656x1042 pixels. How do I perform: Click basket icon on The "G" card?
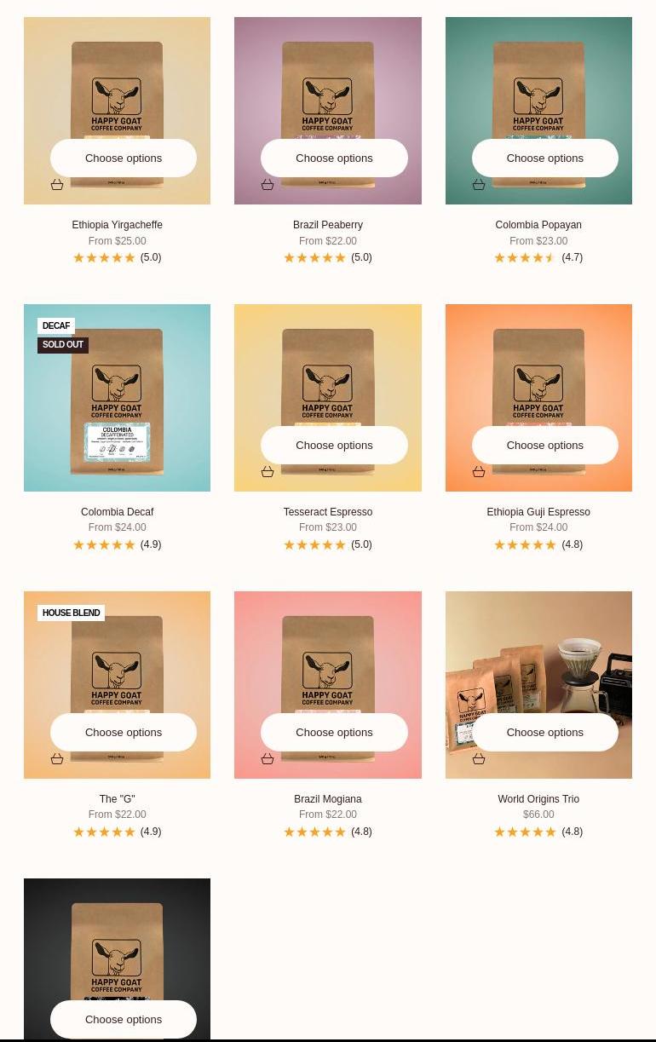click(x=57, y=759)
